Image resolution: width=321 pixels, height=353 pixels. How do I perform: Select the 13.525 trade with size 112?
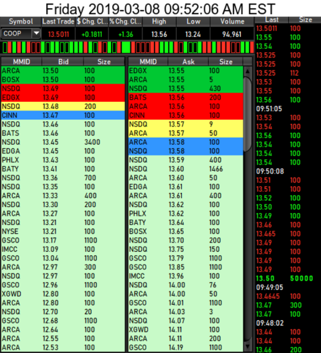click(288, 73)
